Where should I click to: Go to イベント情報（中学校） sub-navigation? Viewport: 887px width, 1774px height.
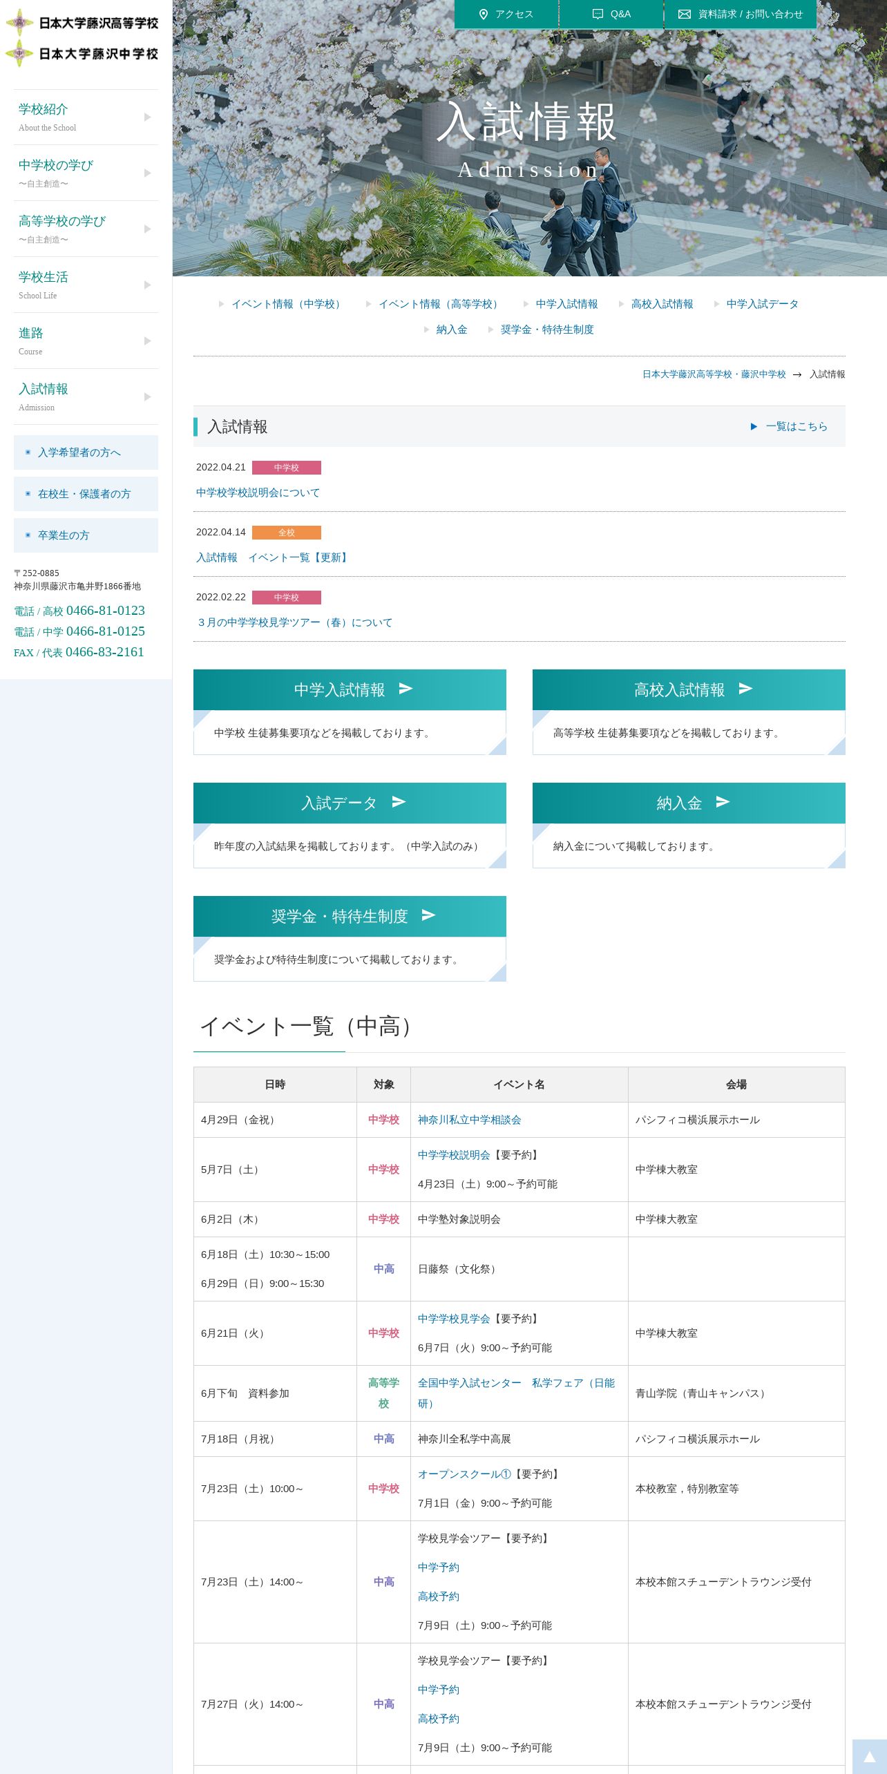coord(287,304)
